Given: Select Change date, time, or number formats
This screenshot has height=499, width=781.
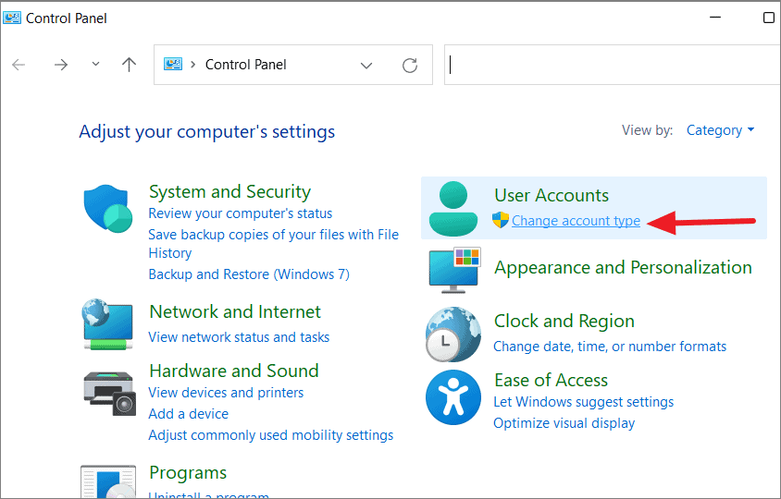Looking at the screenshot, I should 610,347.
